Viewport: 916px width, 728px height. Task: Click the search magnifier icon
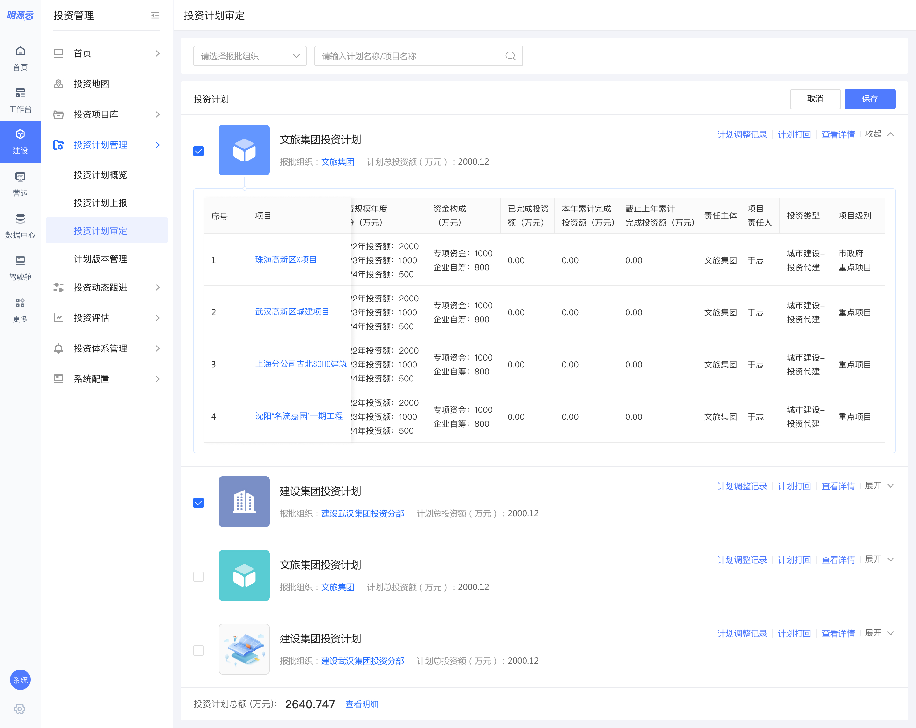coord(511,56)
